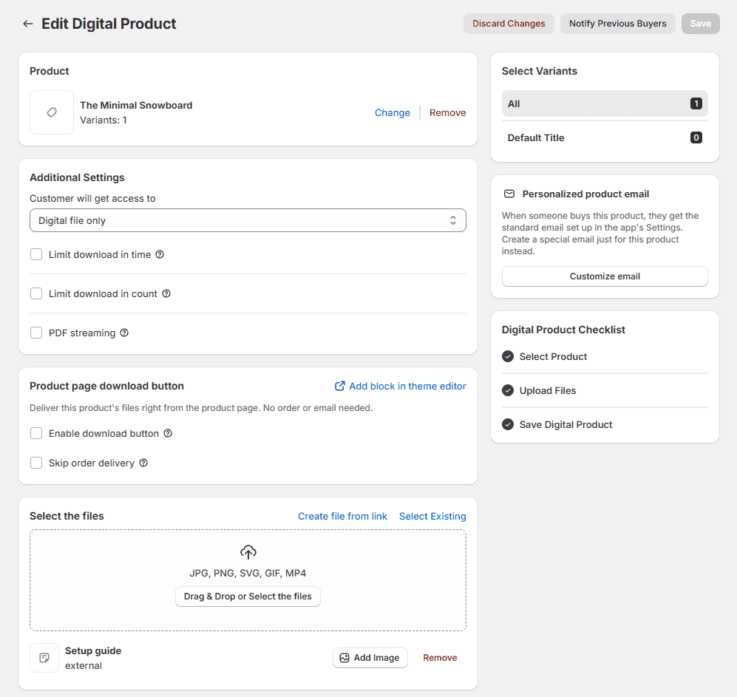
Task: Click The Minimal Snowboard product name
Action: [136, 105]
